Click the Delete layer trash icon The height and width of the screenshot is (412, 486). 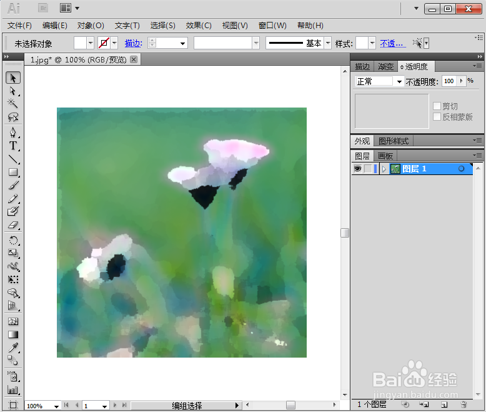464,404
